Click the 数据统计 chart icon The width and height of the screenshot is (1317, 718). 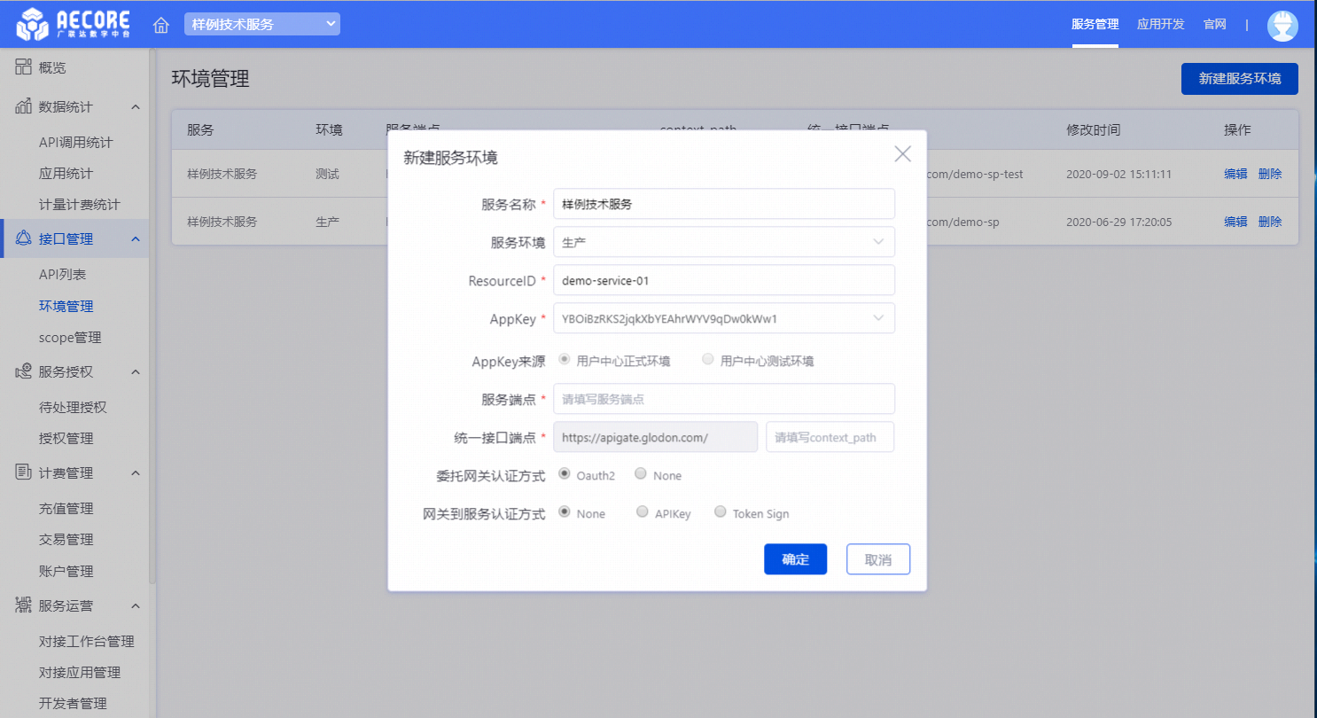click(x=24, y=106)
